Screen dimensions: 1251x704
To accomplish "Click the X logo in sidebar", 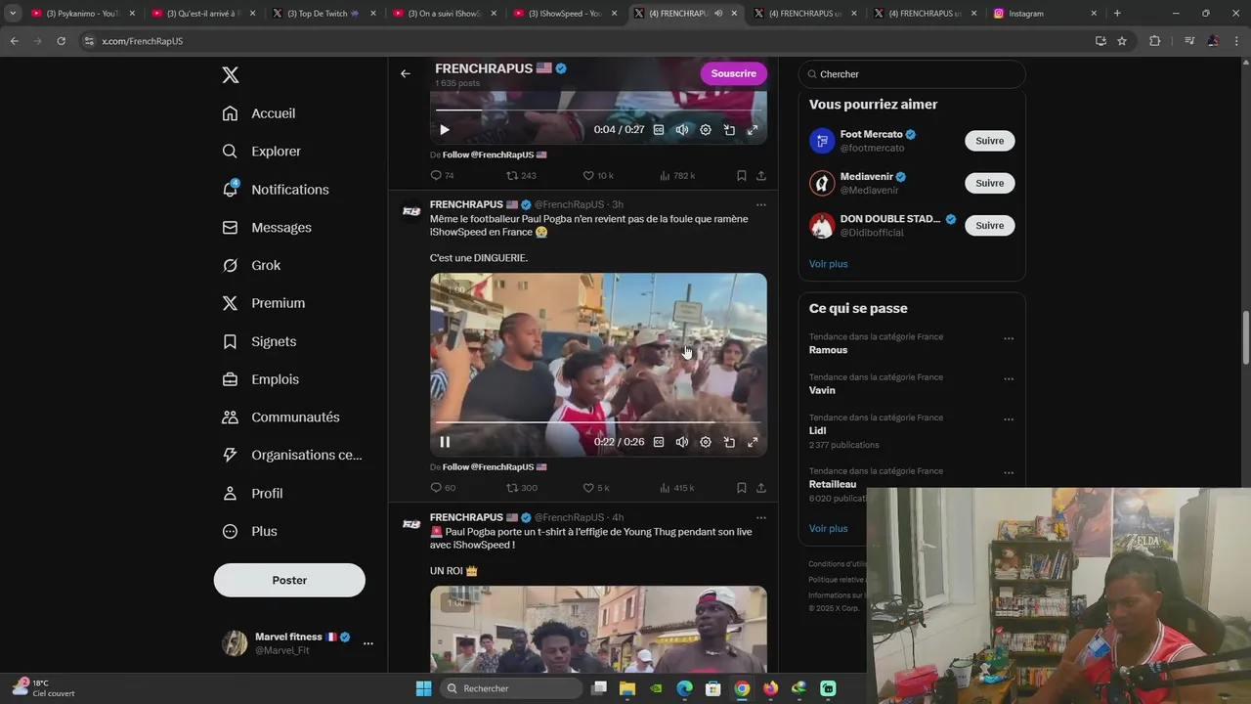I will point(230,75).
